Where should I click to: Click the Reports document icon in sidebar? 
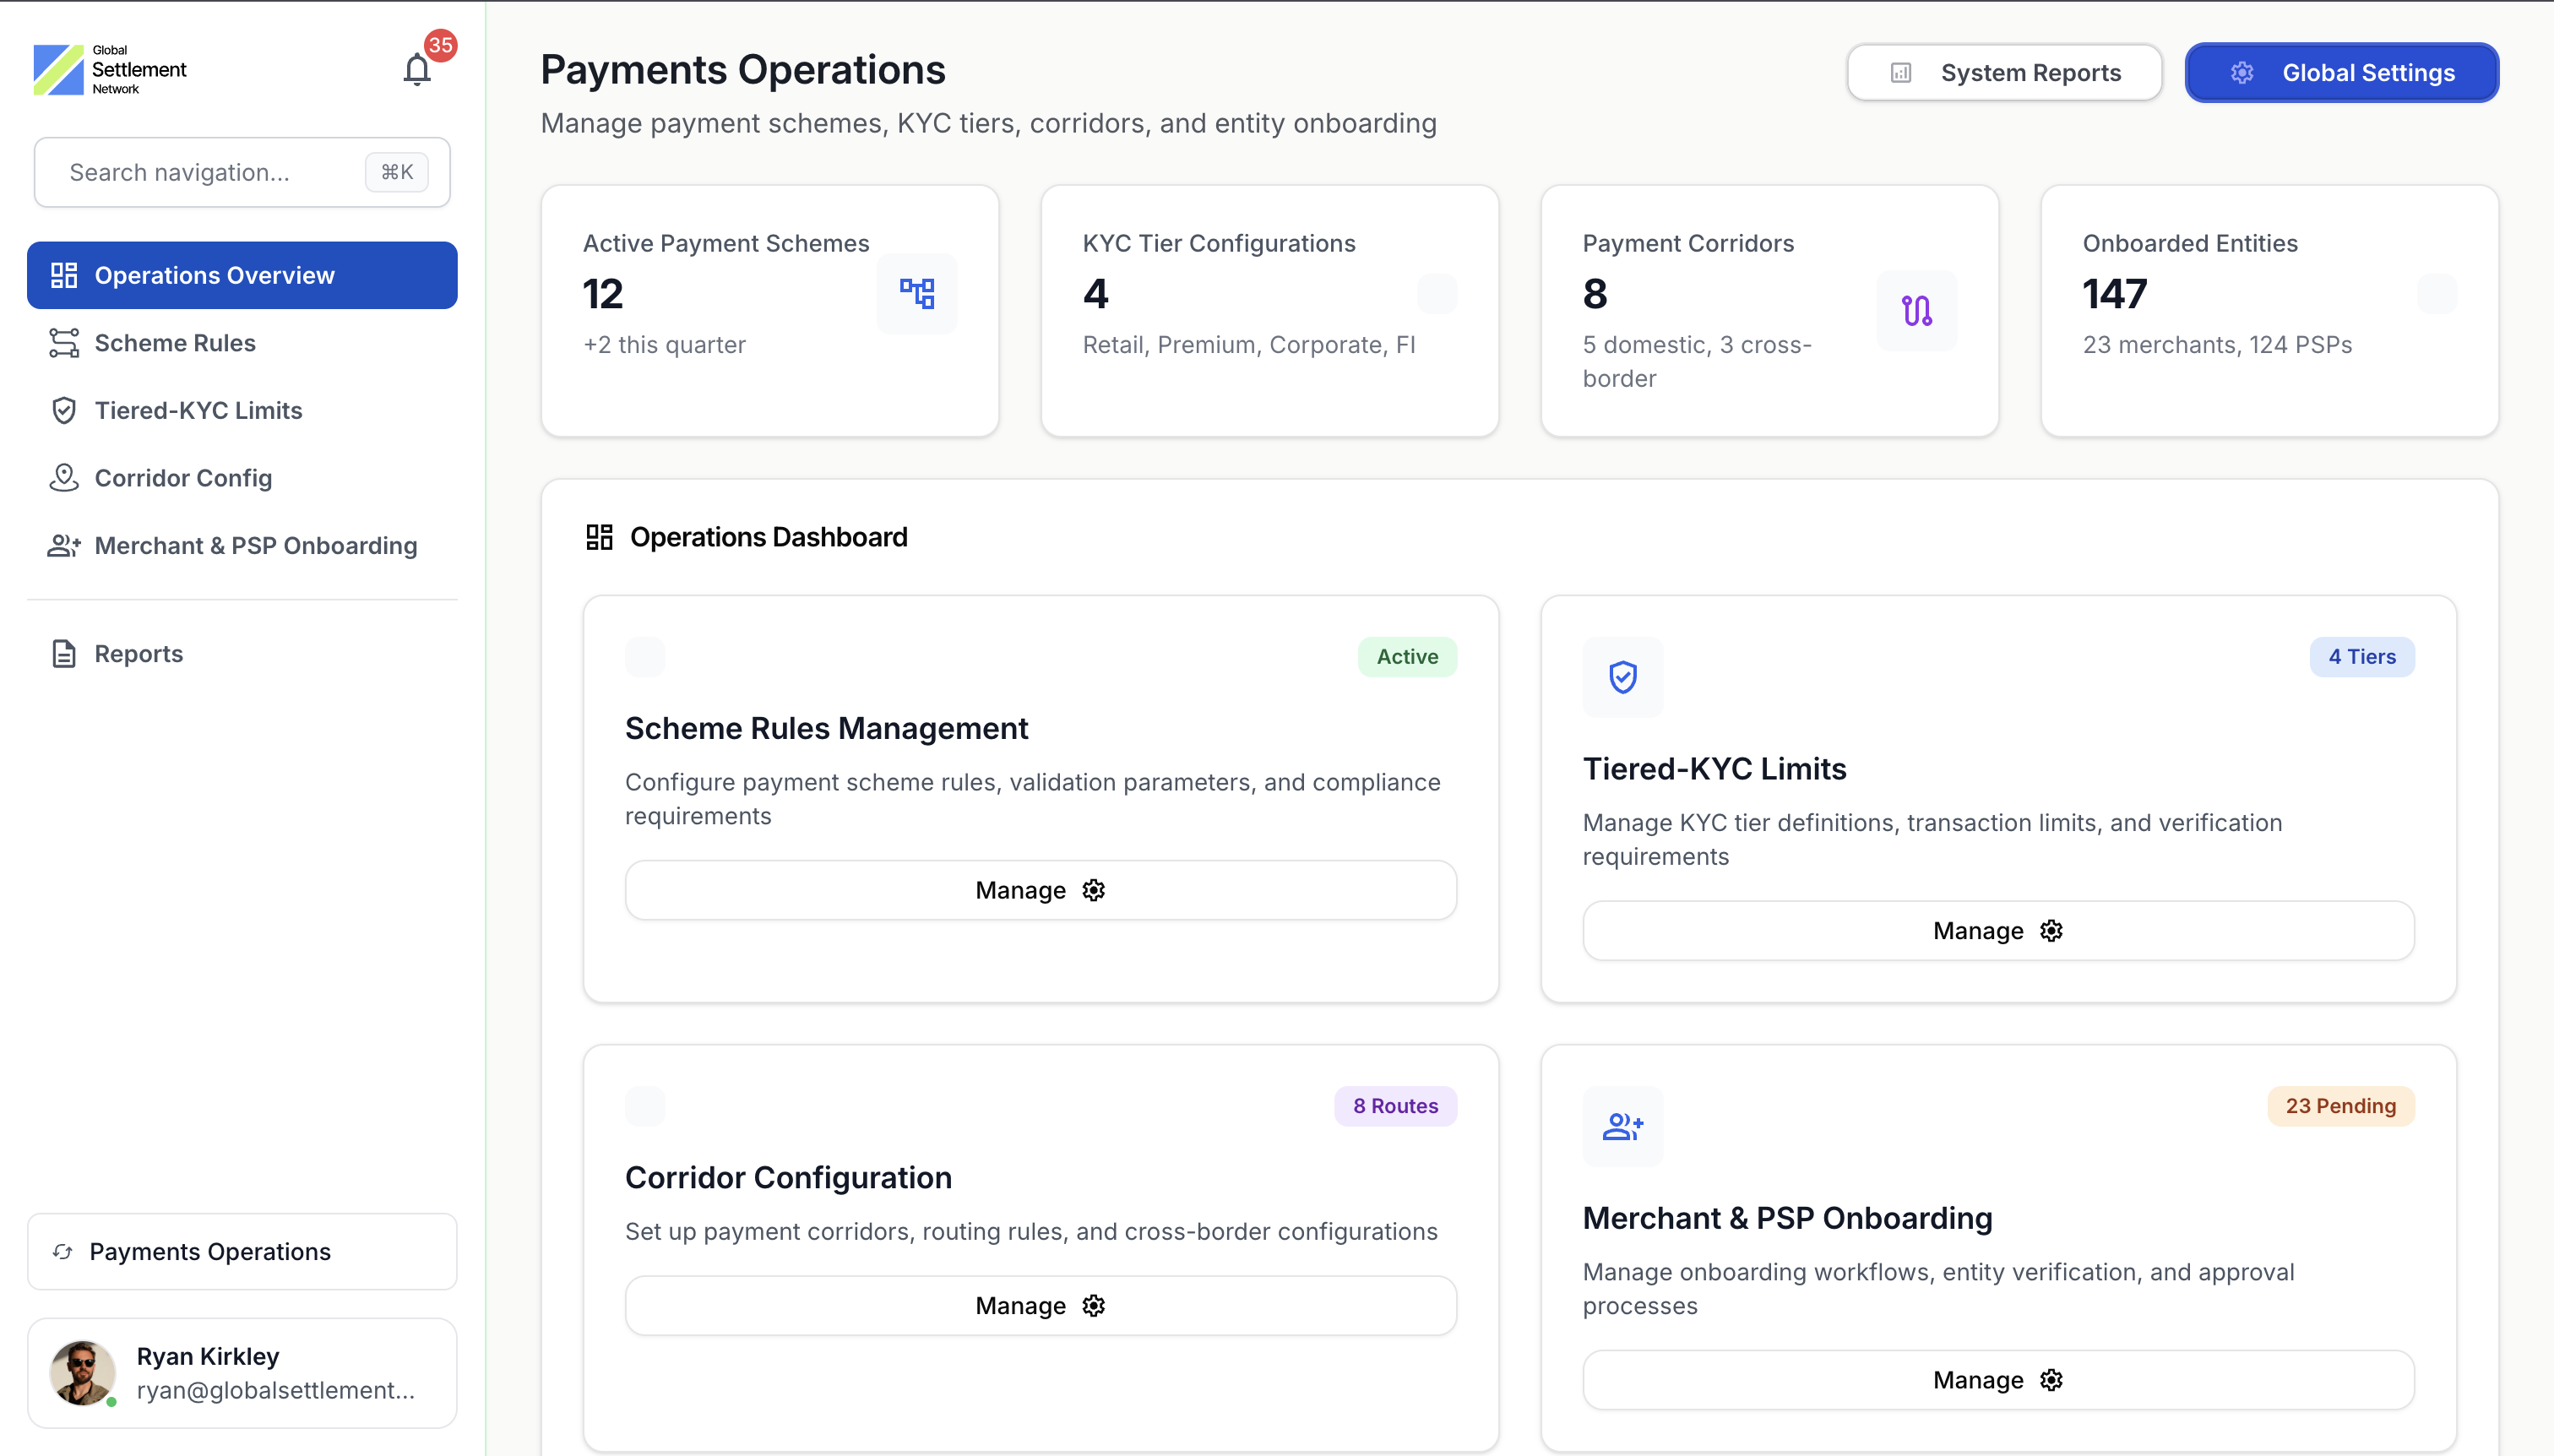[x=64, y=654]
